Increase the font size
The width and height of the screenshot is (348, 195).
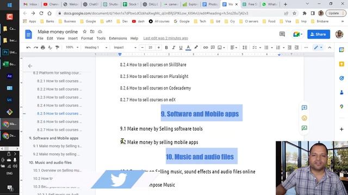(158, 47)
